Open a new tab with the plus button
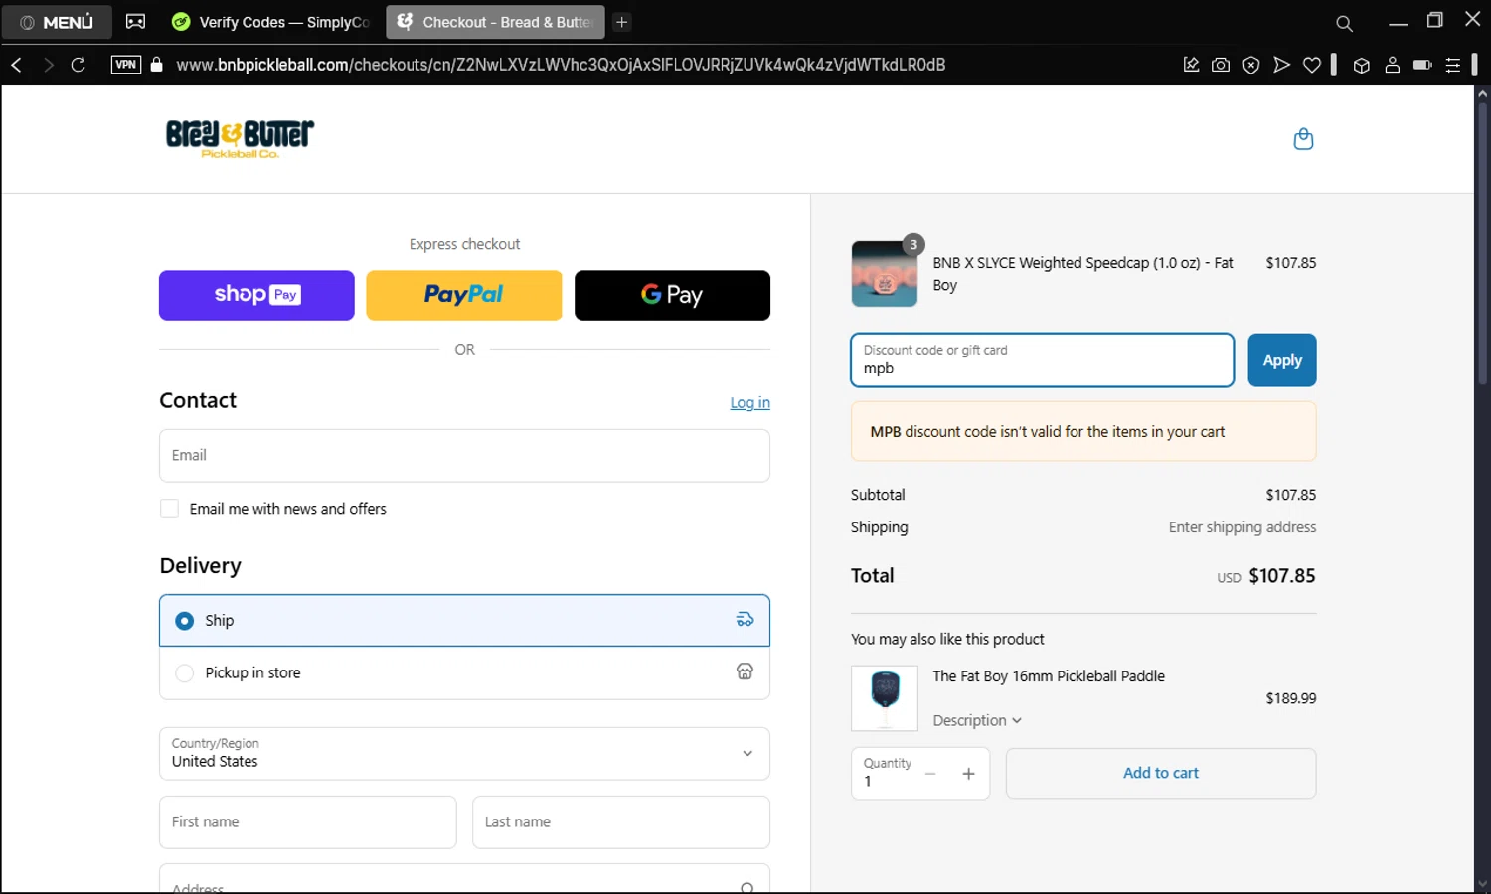The width and height of the screenshot is (1491, 894). click(622, 22)
